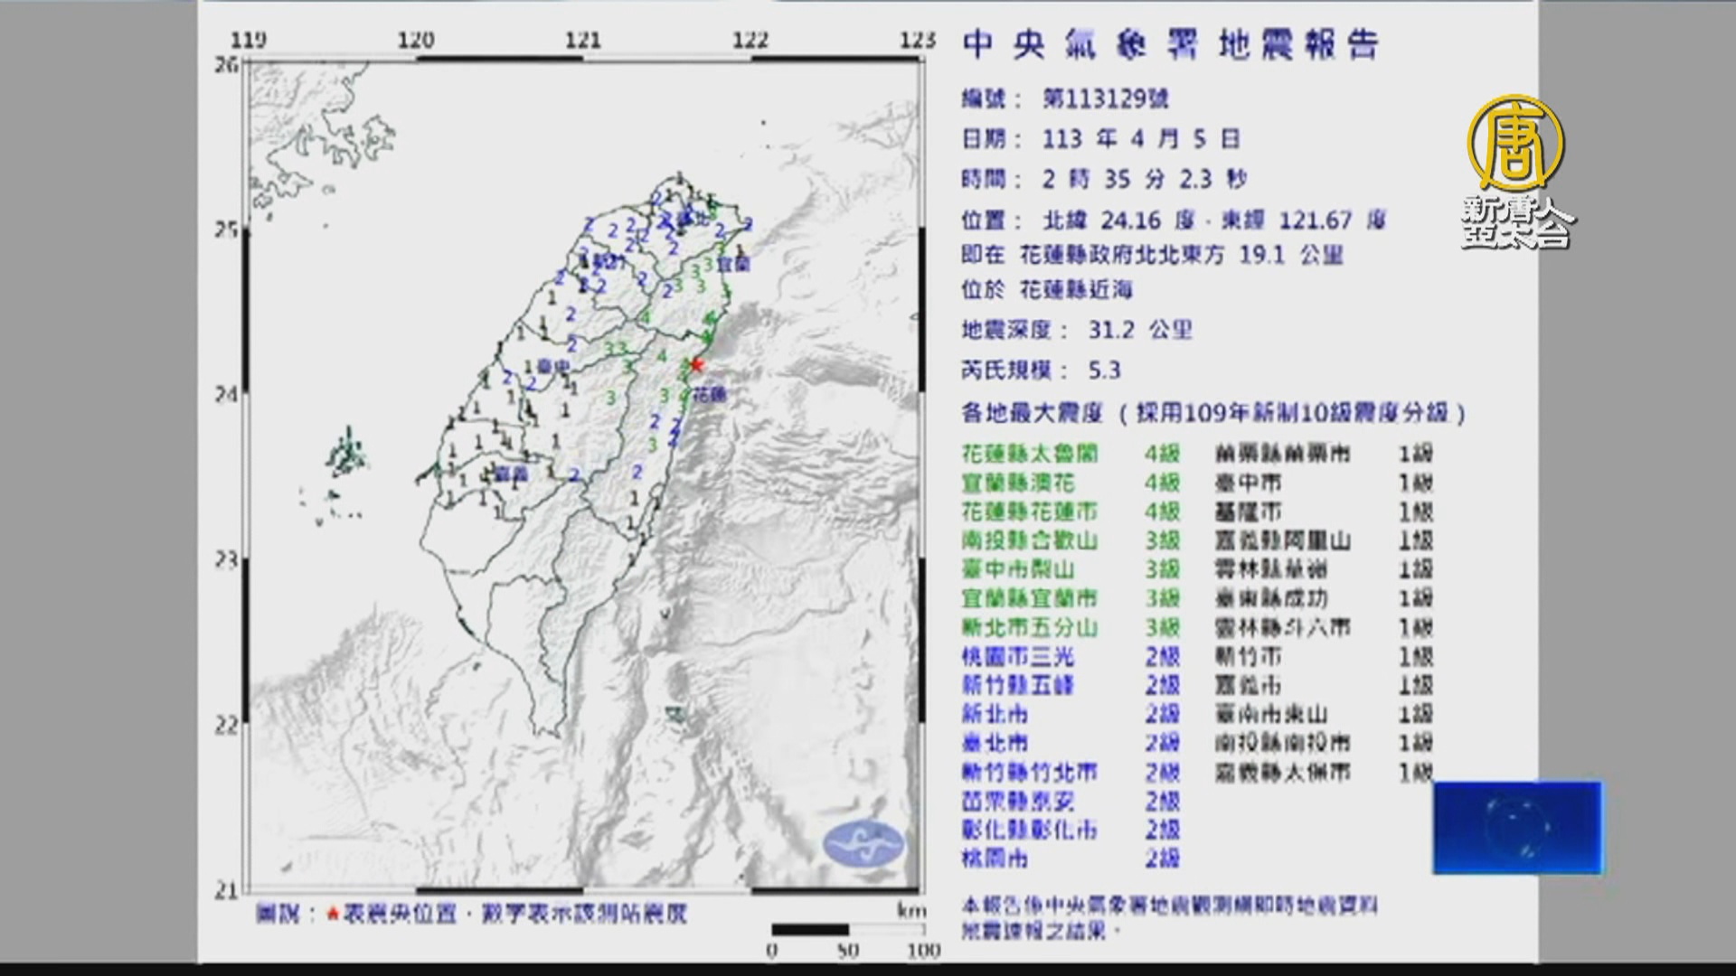1736x976 pixels.
Task: Click the report number 第113129號
Action: [x=1105, y=98]
